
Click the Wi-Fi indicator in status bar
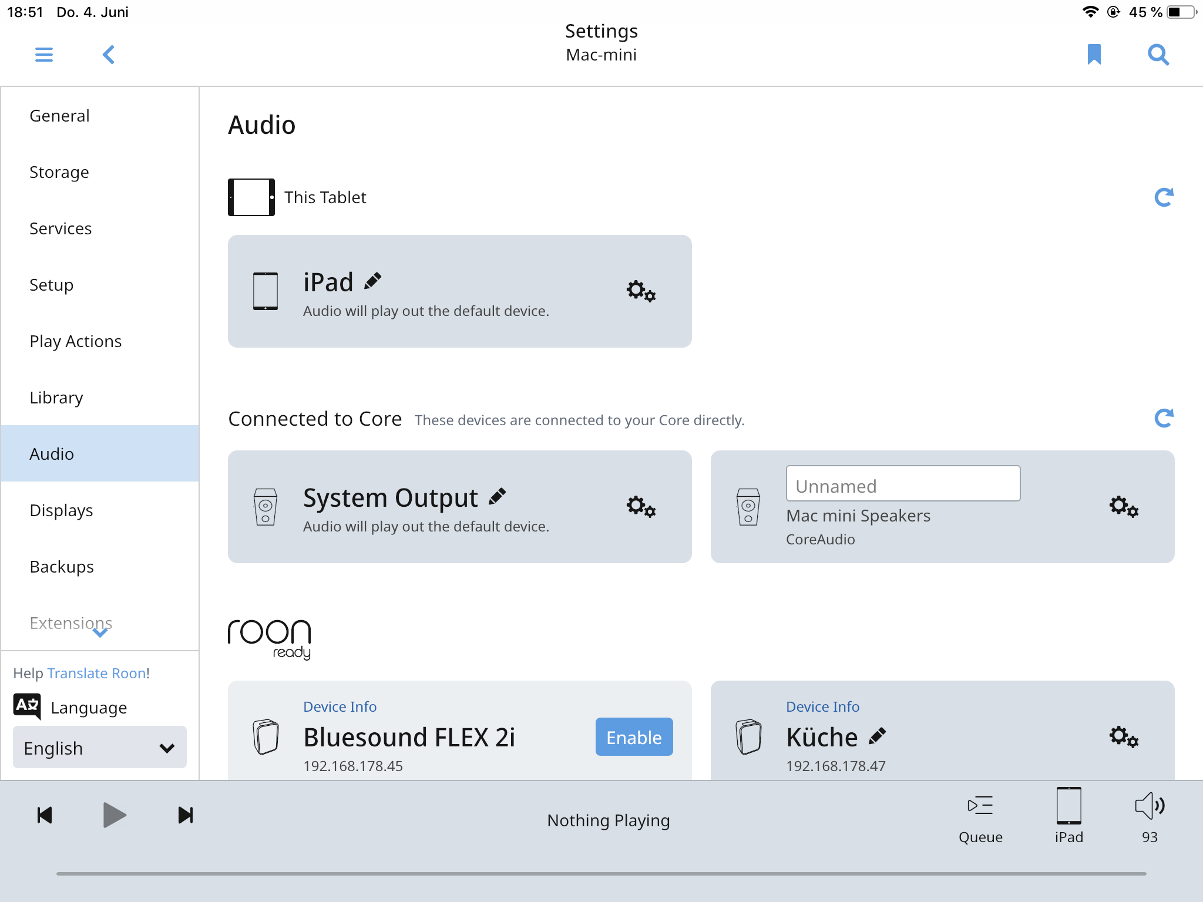pyautogui.click(x=1090, y=12)
